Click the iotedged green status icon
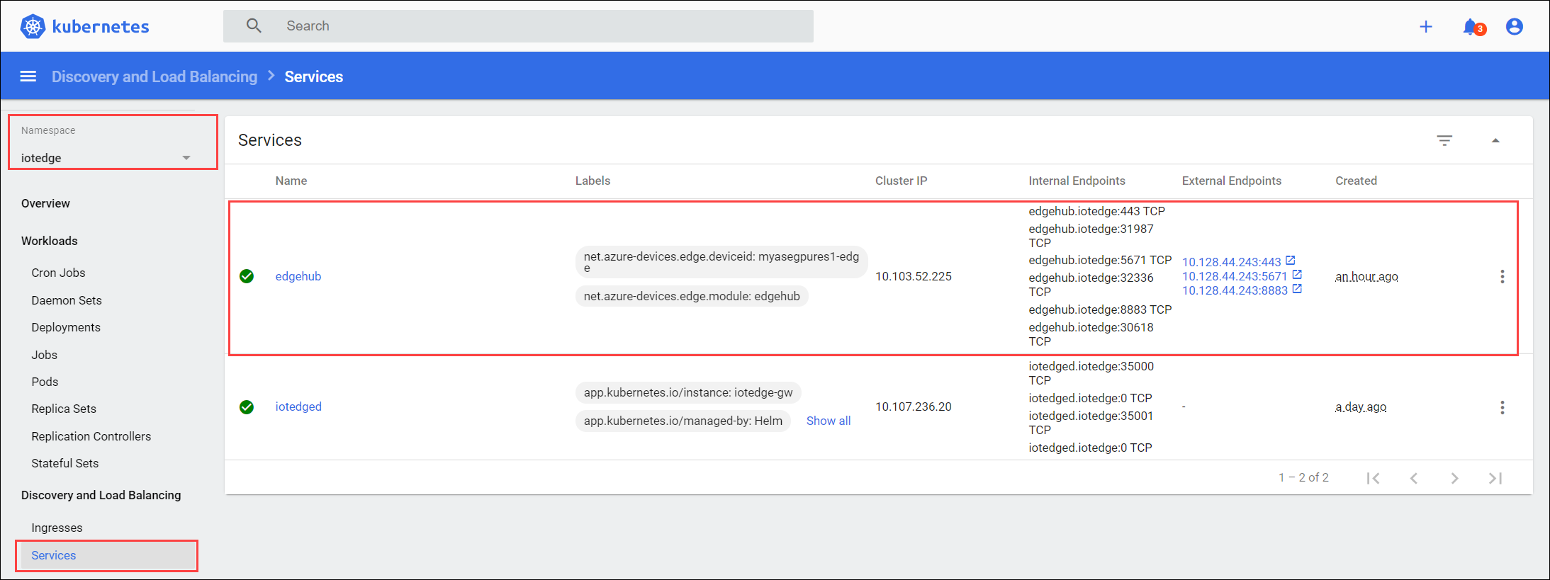 [x=247, y=407]
